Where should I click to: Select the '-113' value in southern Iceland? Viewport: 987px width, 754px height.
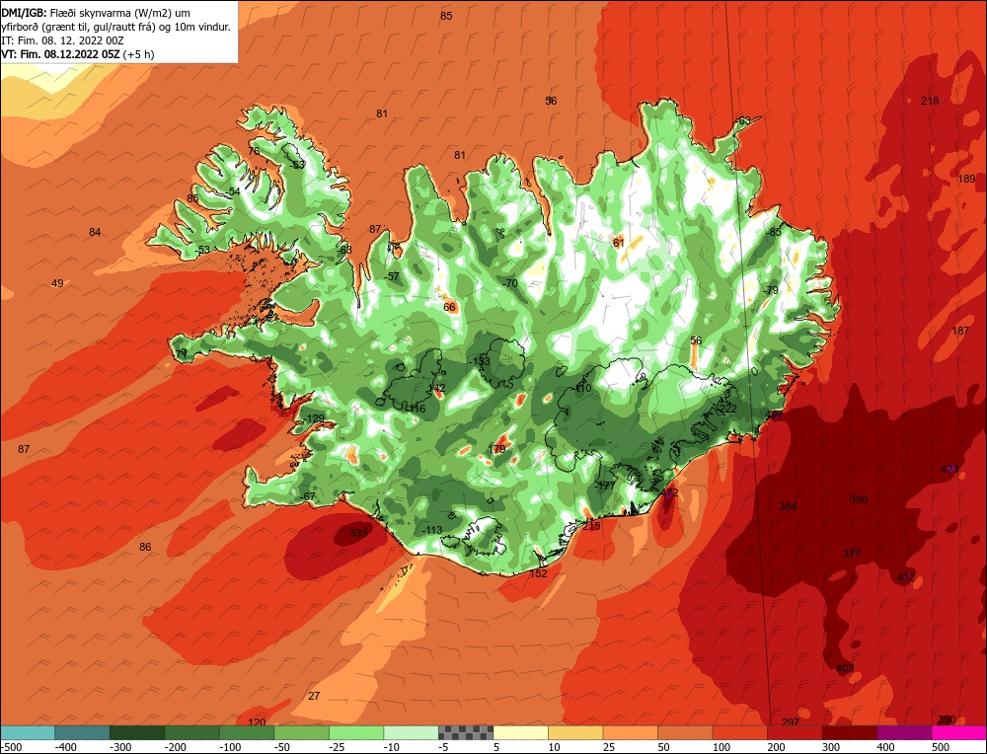click(x=432, y=531)
